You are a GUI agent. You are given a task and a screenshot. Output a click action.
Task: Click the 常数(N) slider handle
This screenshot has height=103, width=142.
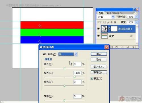point(64,100)
